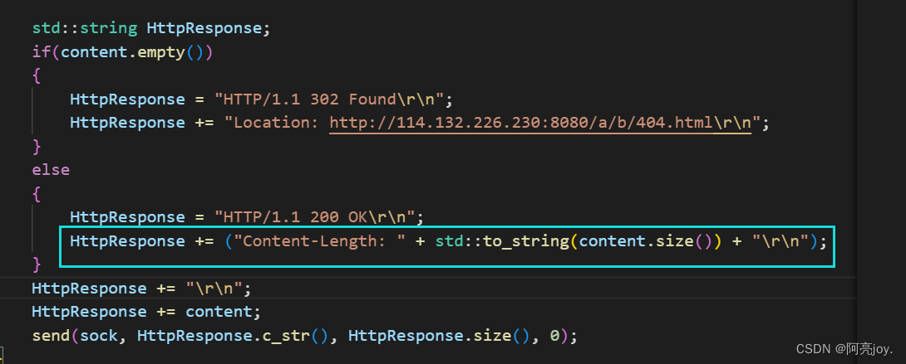
Task: Click the "HTTP/1.1 200 OK" string
Action: [x=315, y=217]
